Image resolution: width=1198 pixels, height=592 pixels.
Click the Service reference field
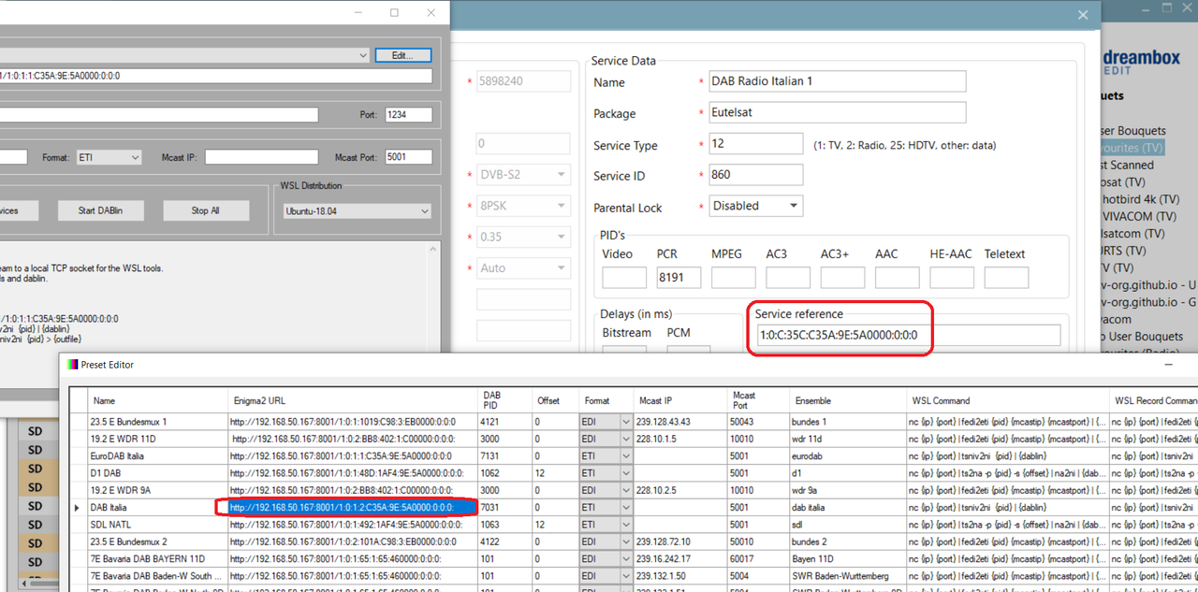(908, 335)
